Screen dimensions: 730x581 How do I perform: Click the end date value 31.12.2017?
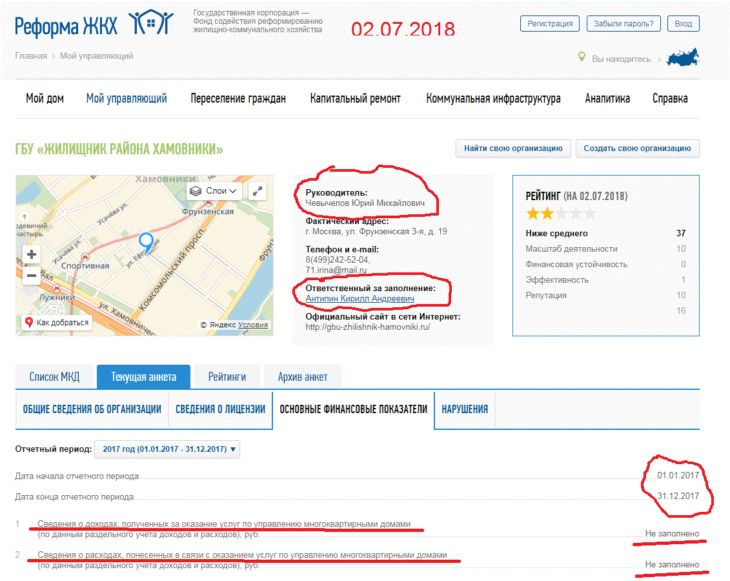point(678,496)
